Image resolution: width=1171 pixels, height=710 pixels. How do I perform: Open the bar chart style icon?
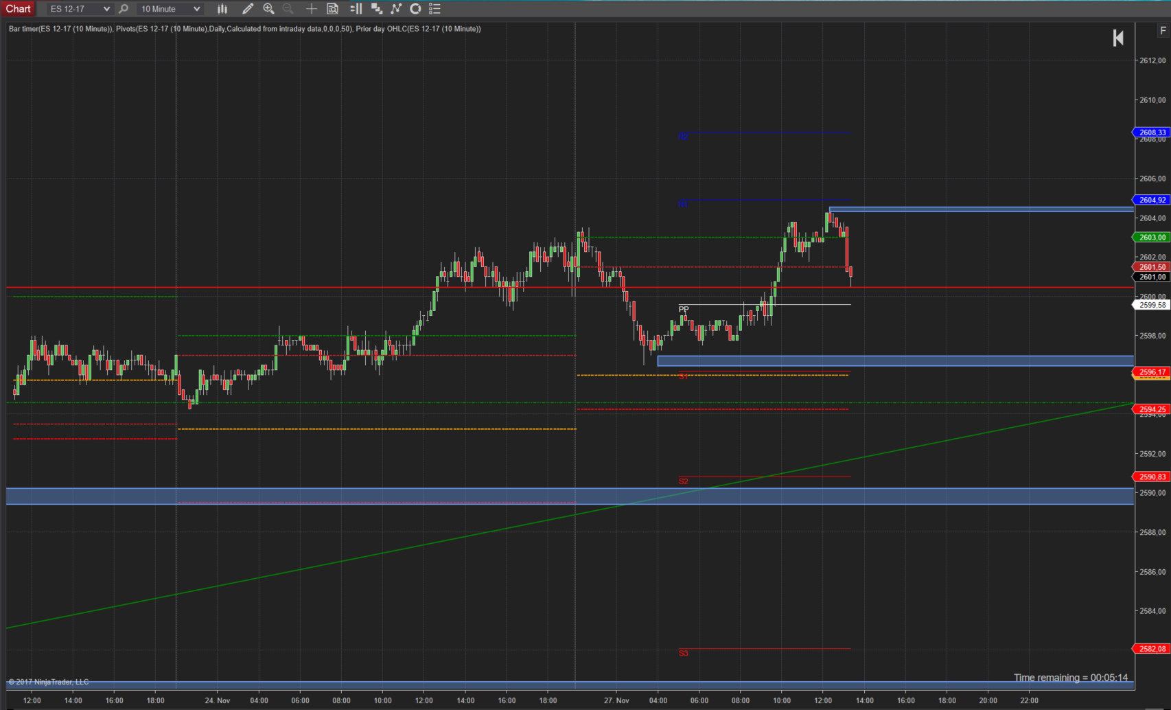click(222, 9)
